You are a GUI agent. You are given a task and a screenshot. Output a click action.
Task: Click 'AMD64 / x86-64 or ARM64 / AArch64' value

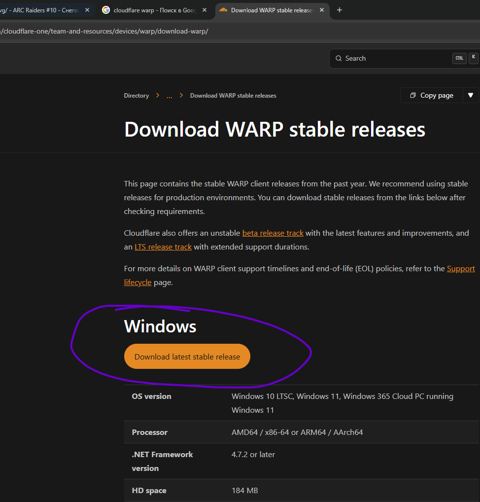pyautogui.click(x=297, y=432)
